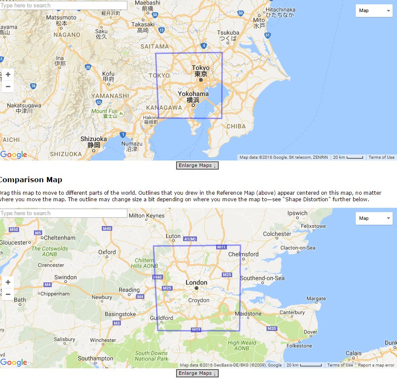This screenshot has width=397, height=380.
Task: Open Terms of Use on comparison map
Action: tap(340, 365)
